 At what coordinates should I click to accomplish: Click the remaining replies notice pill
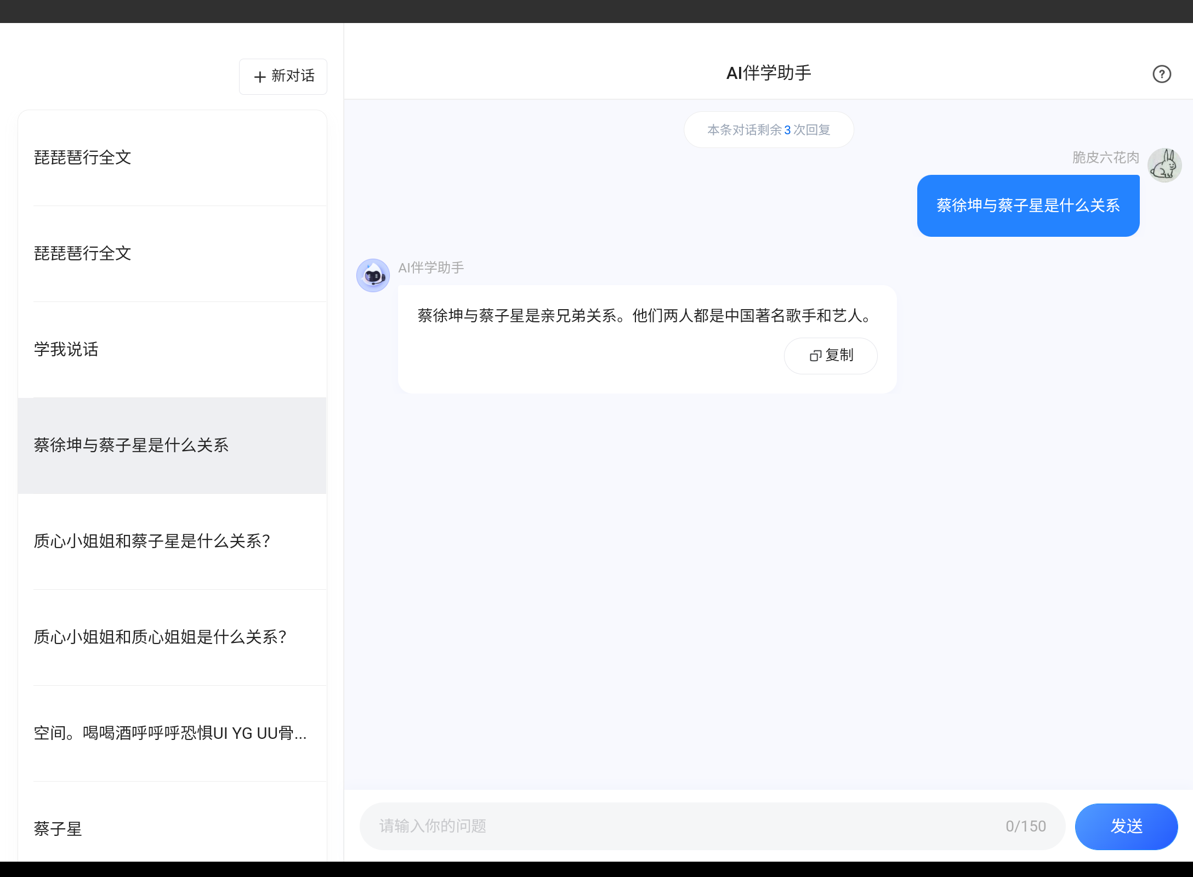(x=768, y=130)
